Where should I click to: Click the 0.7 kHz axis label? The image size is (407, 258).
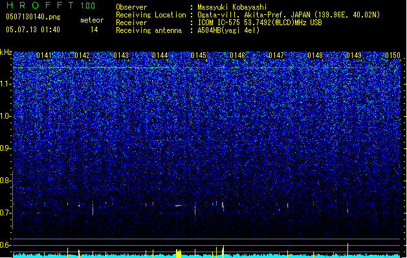click(x=6, y=213)
